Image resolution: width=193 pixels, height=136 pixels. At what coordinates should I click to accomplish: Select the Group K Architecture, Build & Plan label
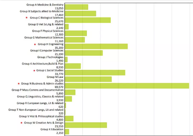click(42, 64)
